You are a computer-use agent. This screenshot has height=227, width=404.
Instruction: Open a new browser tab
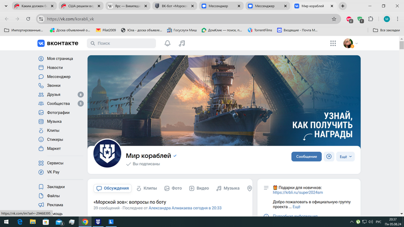coord(343,6)
